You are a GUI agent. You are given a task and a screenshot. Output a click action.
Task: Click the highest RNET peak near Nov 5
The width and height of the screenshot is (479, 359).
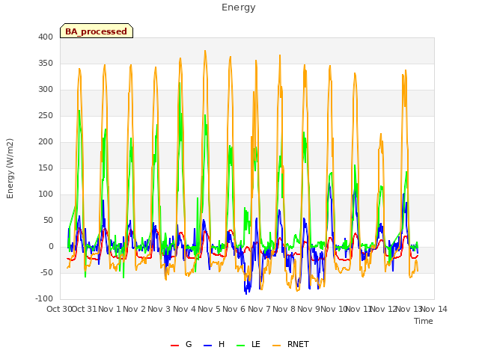pyautogui.click(x=205, y=51)
